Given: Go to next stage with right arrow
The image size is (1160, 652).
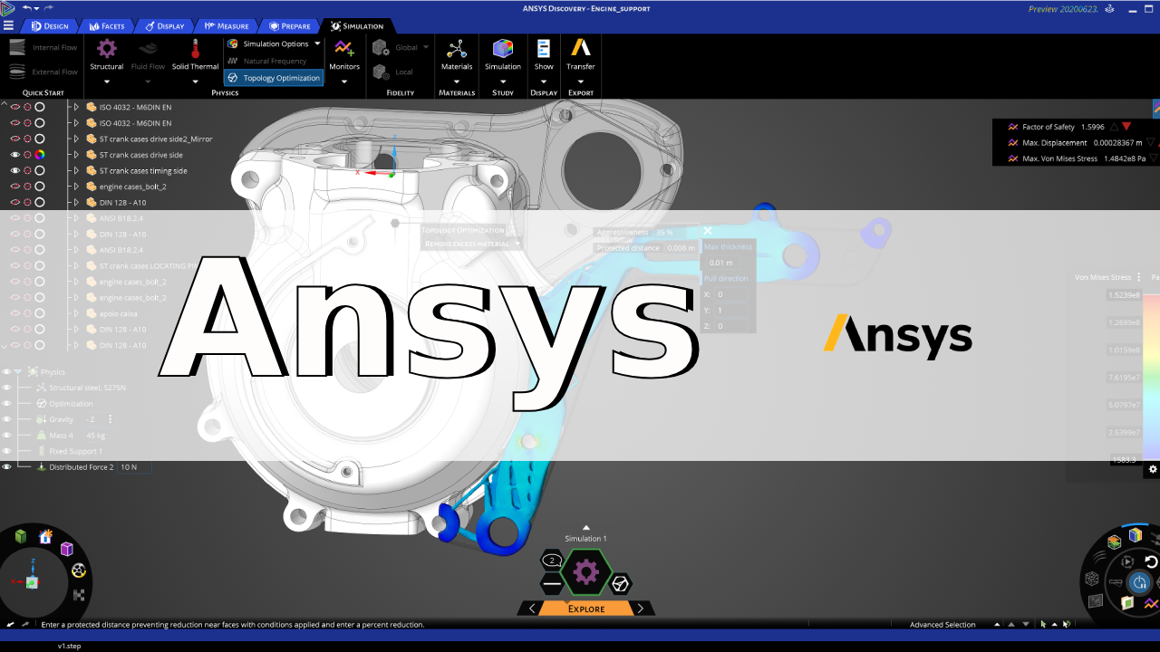Looking at the screenshot, I should coord(641,609).
